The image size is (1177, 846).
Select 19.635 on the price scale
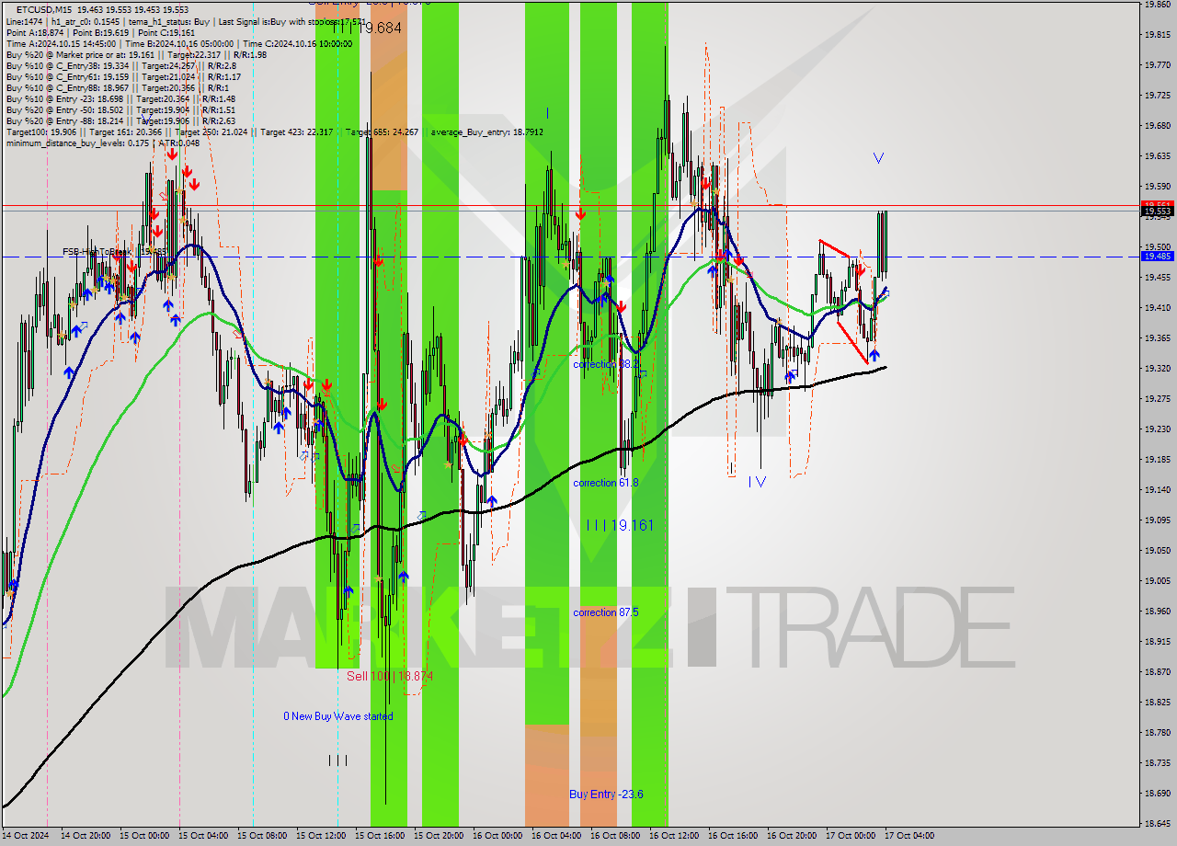click(1156, 156)
